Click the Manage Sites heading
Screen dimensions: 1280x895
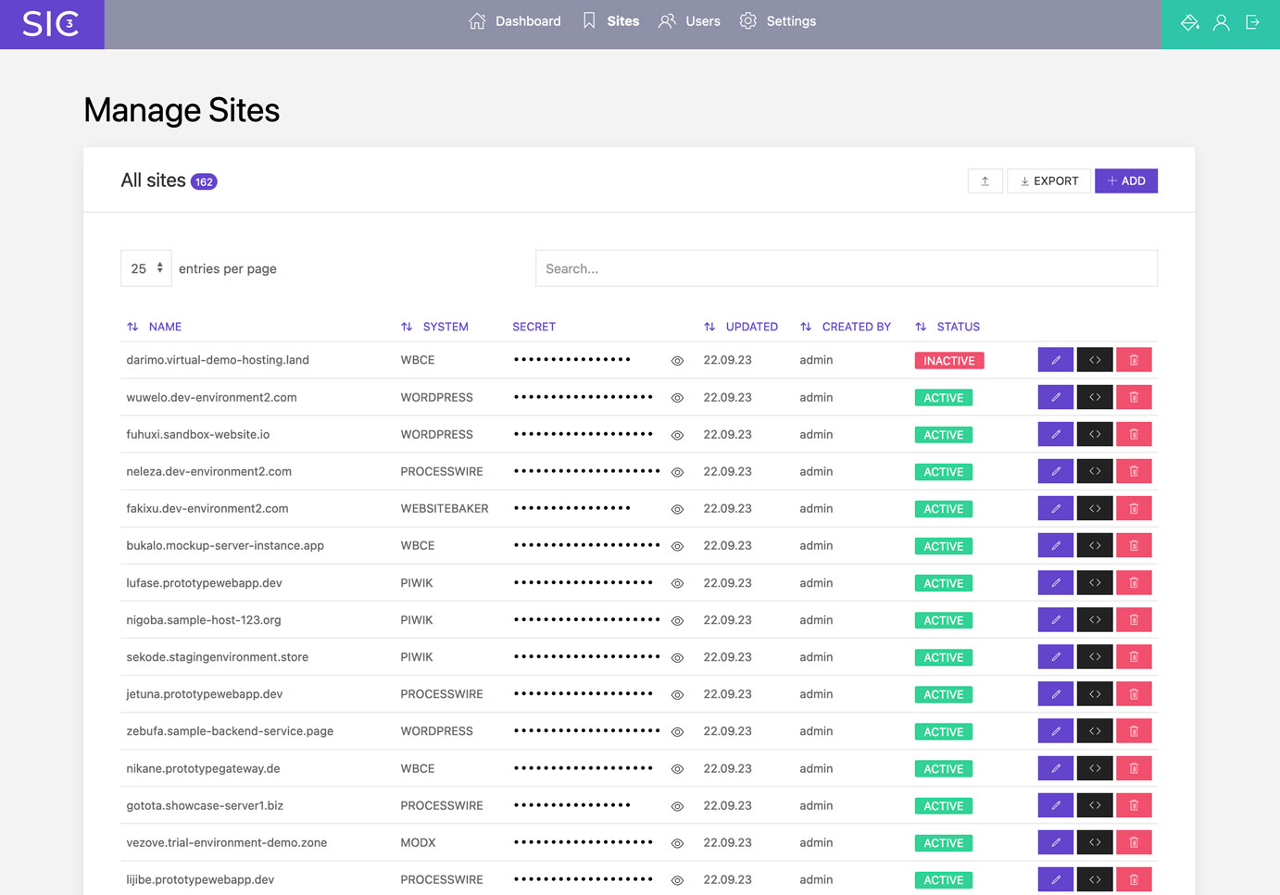point(182,110)
